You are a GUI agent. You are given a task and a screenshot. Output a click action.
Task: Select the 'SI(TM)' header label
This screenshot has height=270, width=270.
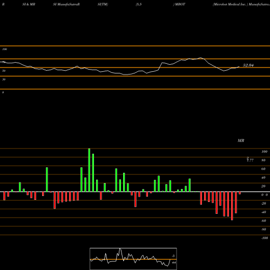pyautogui.click(x=103, y=4)
